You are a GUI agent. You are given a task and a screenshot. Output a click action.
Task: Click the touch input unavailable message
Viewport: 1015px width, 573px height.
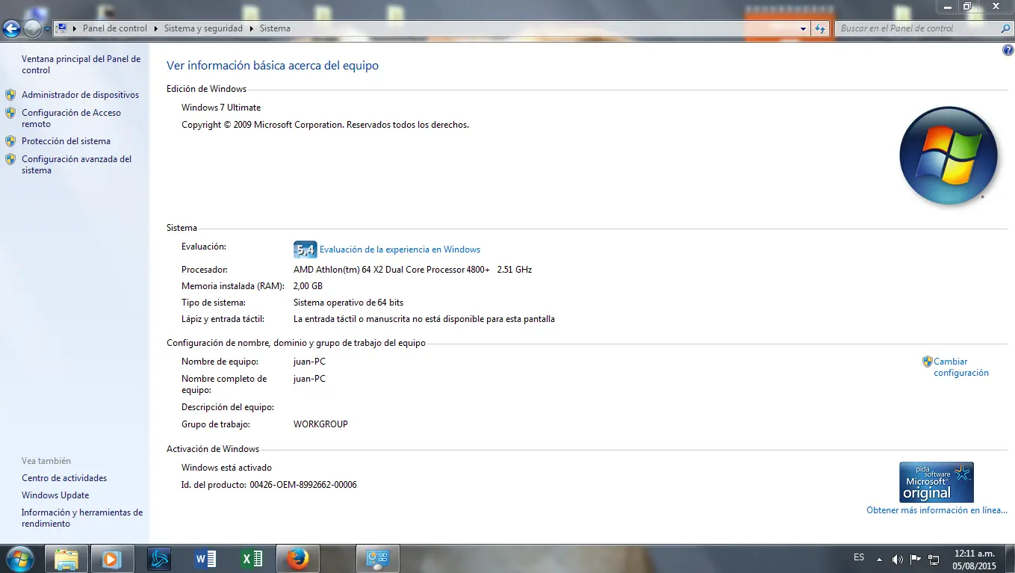tap(424, 319)
